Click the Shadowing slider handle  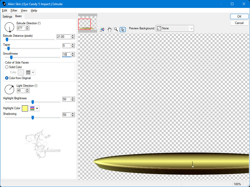[x=33, y=118]
